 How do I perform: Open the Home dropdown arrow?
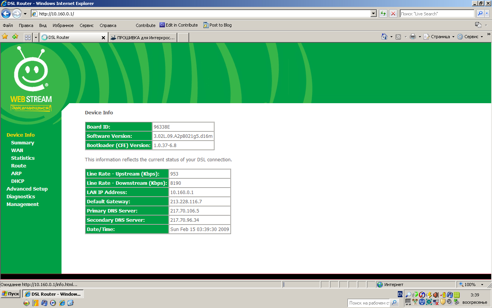coord(391,37)
